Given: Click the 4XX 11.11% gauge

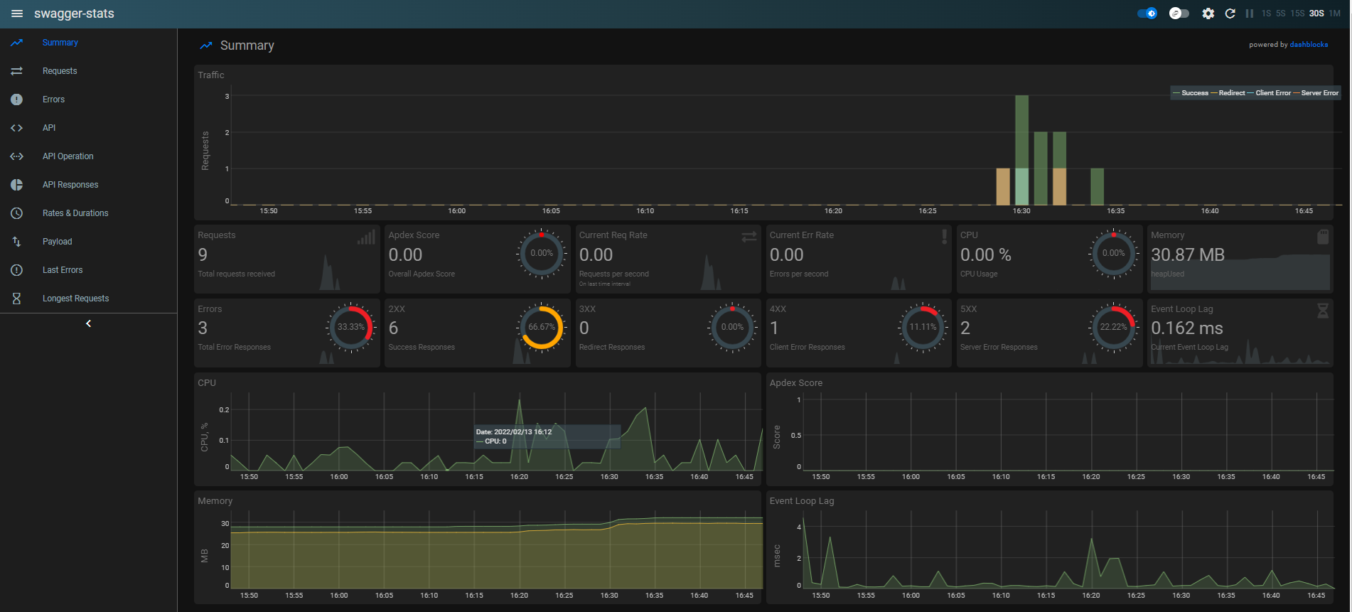Looking at the screenshot, I should (x=923, y=328).
